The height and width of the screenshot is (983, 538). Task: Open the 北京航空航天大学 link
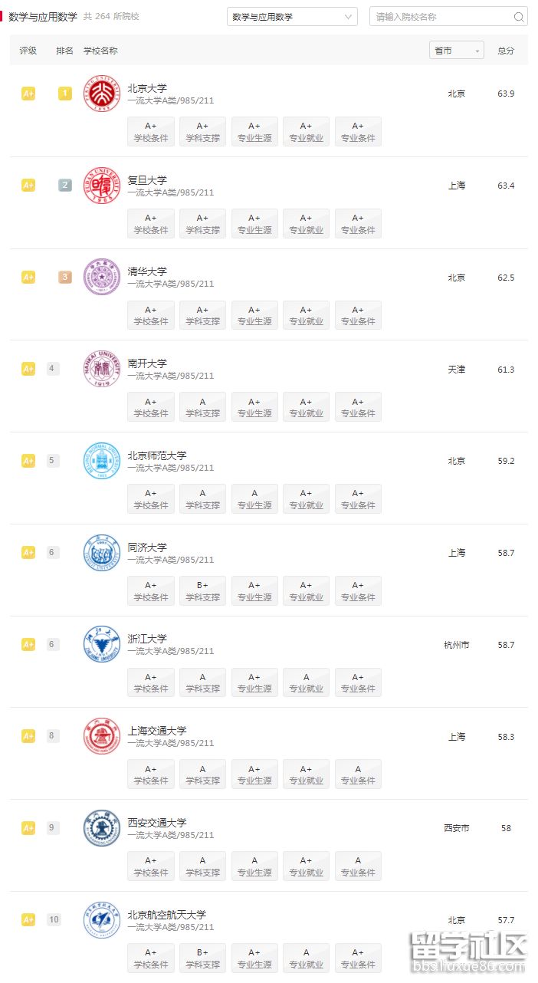point(167,915)
